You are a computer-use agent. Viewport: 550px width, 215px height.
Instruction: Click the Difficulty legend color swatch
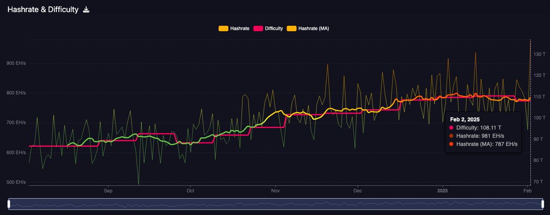[x=258, y=28]
